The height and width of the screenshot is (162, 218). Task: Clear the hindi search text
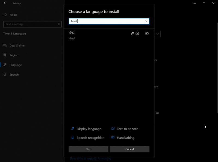pos(146,21)
